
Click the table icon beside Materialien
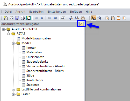pyautogui.click(x=23, y=53)
